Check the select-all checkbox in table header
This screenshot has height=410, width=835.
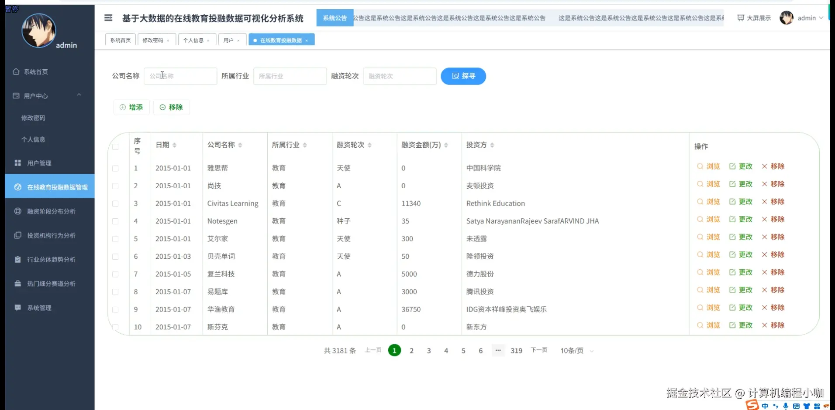point(116,147)
